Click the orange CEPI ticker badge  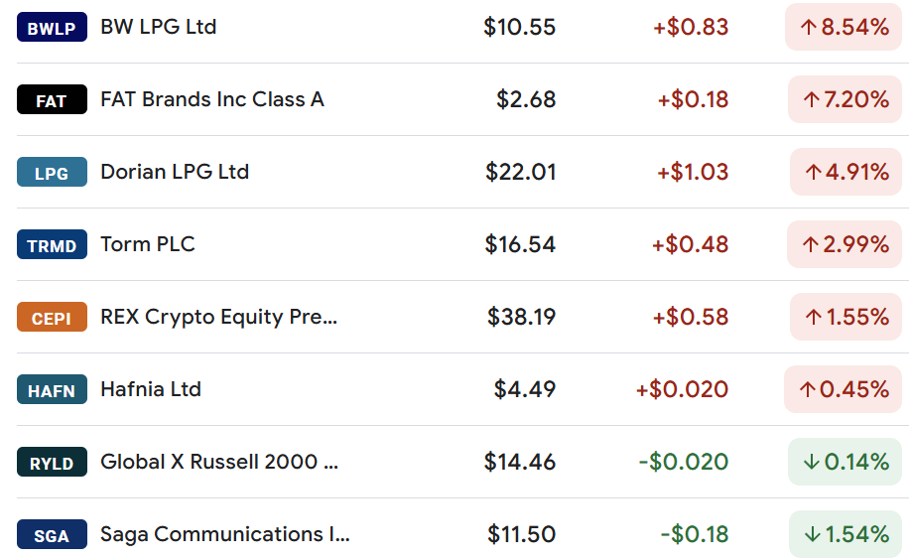coord(52,318)
